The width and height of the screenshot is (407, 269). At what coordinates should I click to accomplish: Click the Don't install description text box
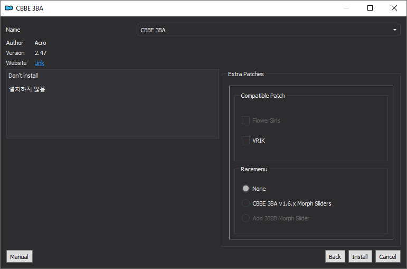click(x=112, y=104)
